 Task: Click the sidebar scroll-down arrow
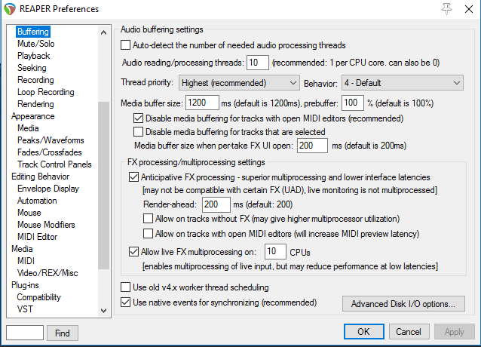pos(104,311)
